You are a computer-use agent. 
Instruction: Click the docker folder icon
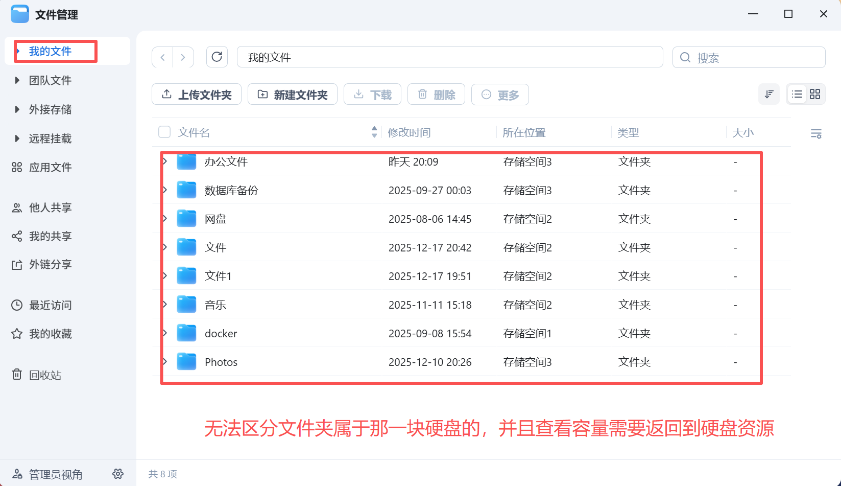click(186, 333)
